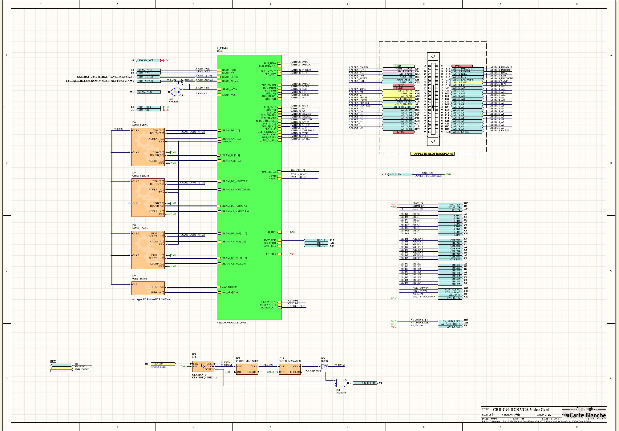Select the IC7 RAMD_8x16384 memory block
This screenshot has width=619, height=431.
click(x=148, y=198)
